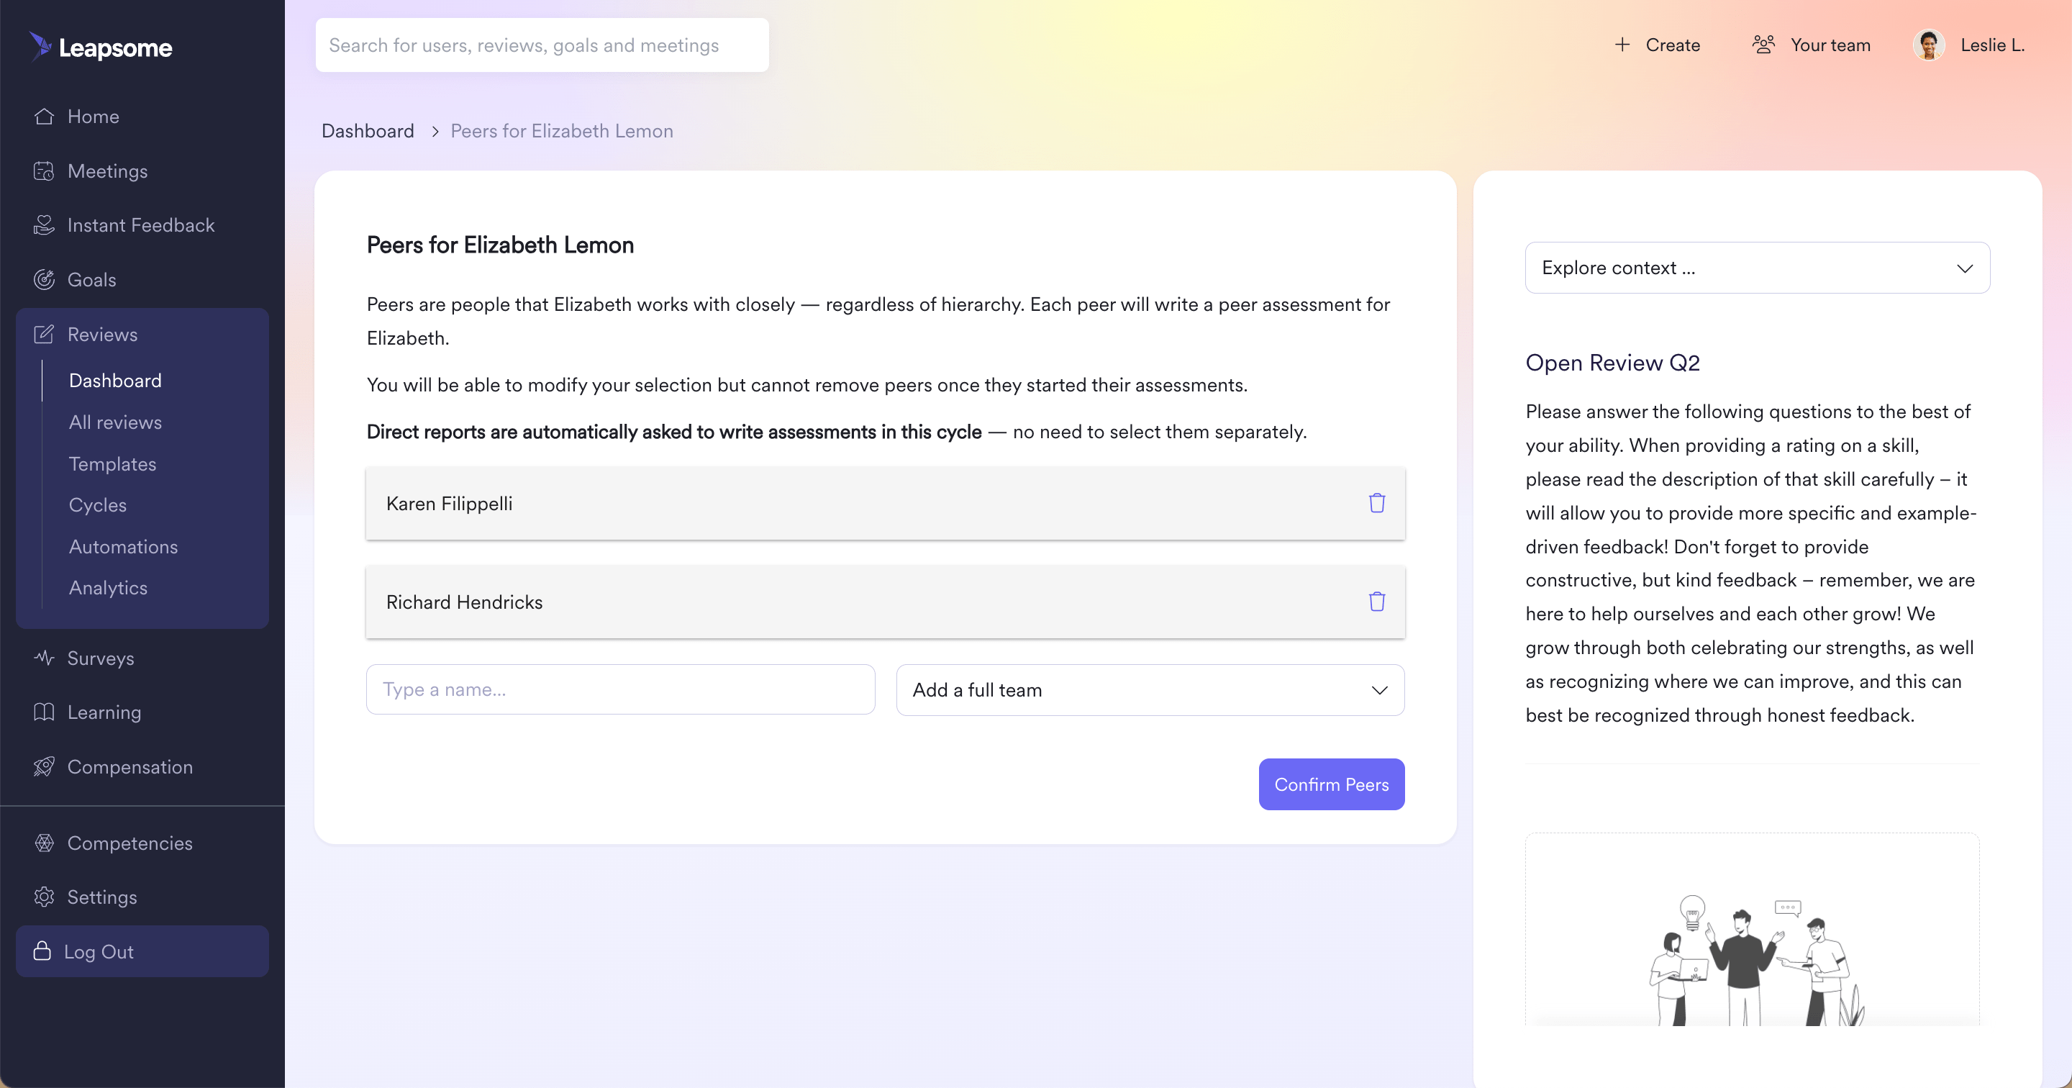Open Your team from the top bar
2072x1088 pixels.
[x=1811, y=45]
